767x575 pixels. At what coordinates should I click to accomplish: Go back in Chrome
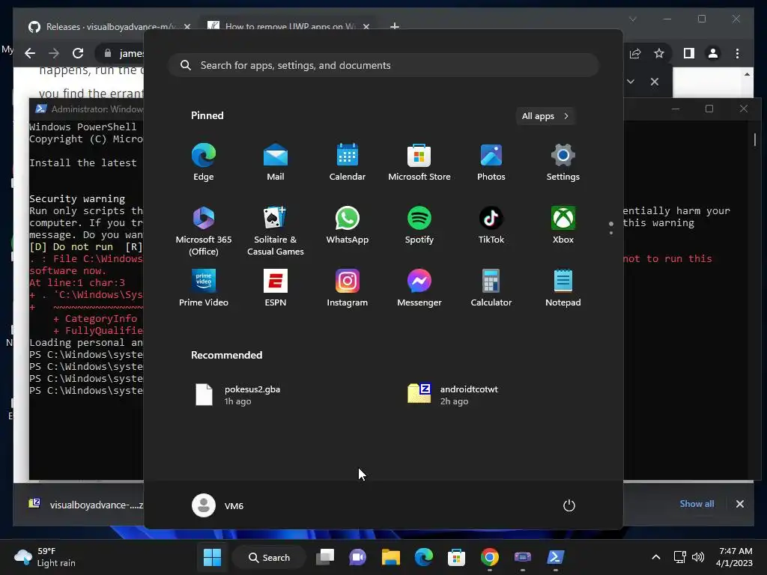pyautogui.click(x=30, y=53)
